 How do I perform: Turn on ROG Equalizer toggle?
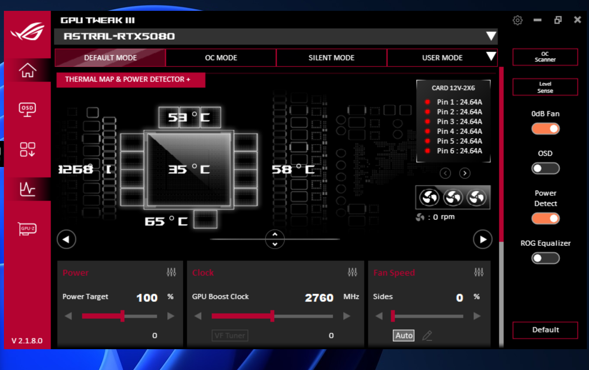(546, 258)
